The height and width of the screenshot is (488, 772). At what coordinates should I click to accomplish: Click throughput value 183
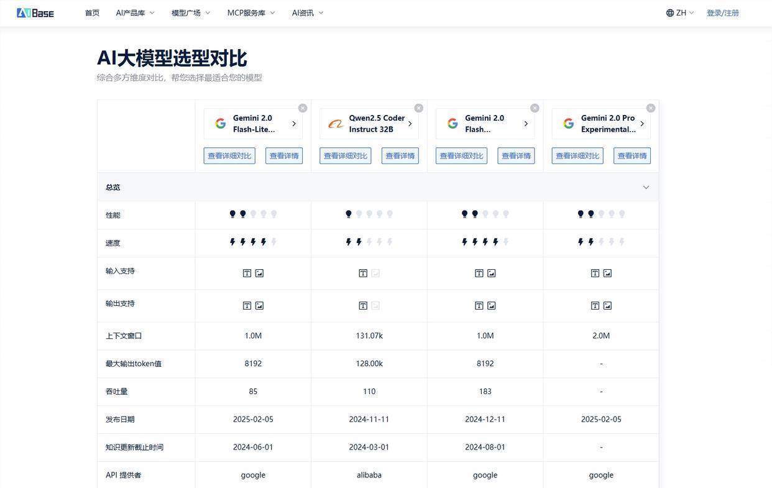point(485,392)
